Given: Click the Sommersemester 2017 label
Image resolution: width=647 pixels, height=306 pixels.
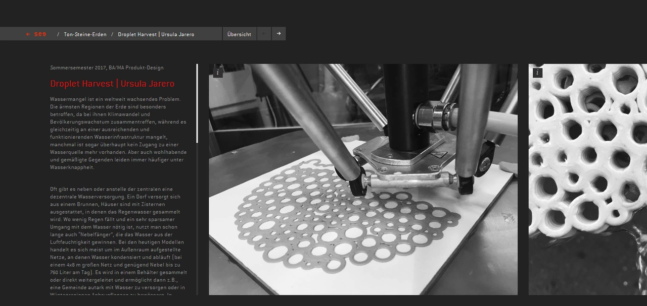Looking at the screenshot, I should coord(107,68).
